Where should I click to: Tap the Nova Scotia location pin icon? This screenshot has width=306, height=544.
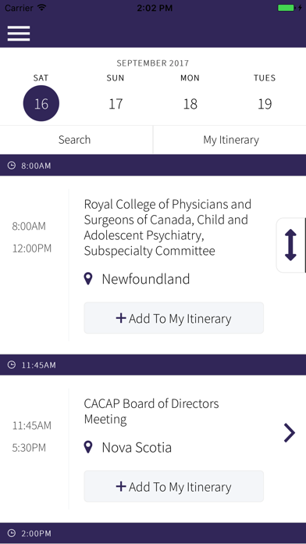point(88,447)
